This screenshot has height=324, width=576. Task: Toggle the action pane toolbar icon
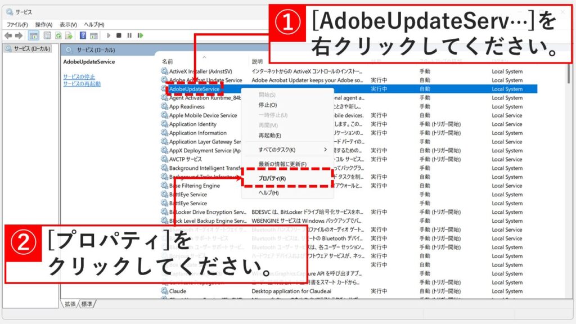coord(94,35)
